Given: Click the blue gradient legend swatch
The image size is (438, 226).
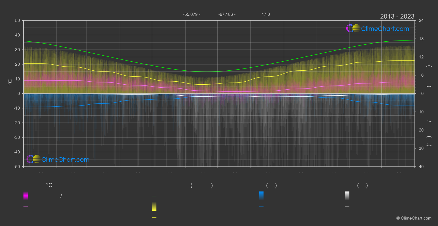Looking at the screenshot, I should (261, 196).
